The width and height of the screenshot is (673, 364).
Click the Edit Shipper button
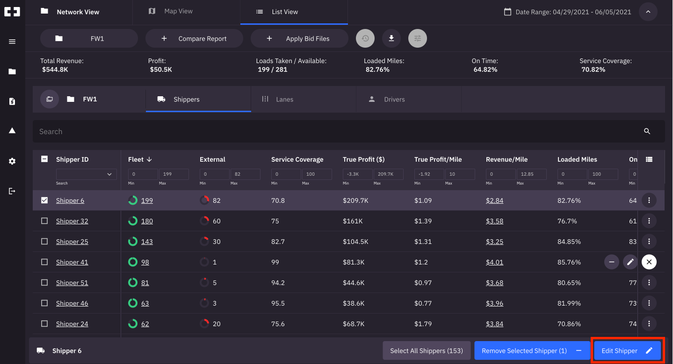pos(627,350)
